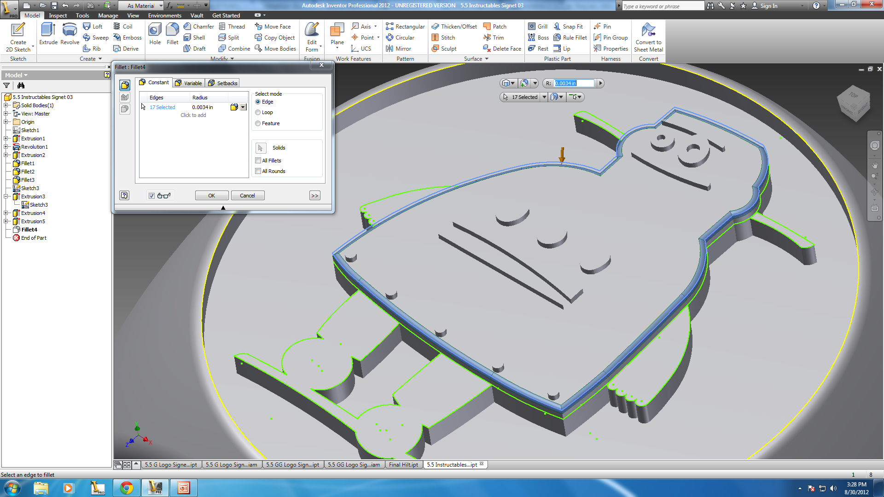
Task: Select Rectangular pattern tool
Action: [405, 27]
